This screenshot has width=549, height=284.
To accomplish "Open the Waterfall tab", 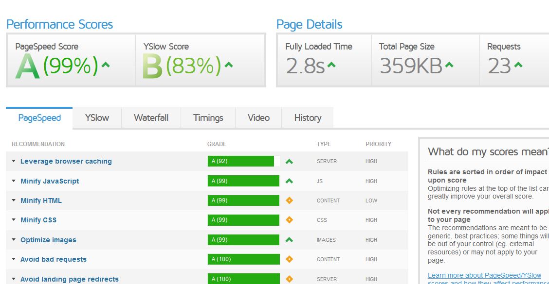I will 151,118.
